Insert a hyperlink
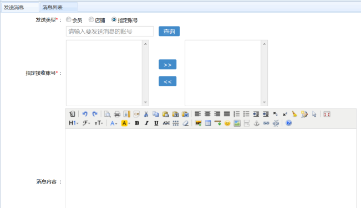Viewport: 361px width, 208px height. 266,123
